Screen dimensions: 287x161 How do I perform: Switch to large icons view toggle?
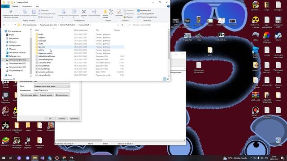tap(168, 79)
